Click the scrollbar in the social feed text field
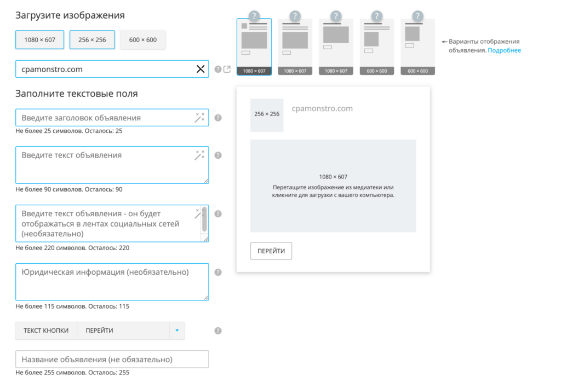 (x=205, y=219)
